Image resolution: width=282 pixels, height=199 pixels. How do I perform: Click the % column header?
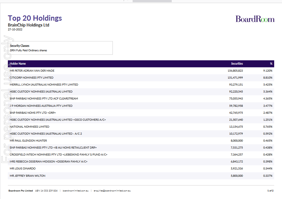pyautogui.click(x=271, y=64)
